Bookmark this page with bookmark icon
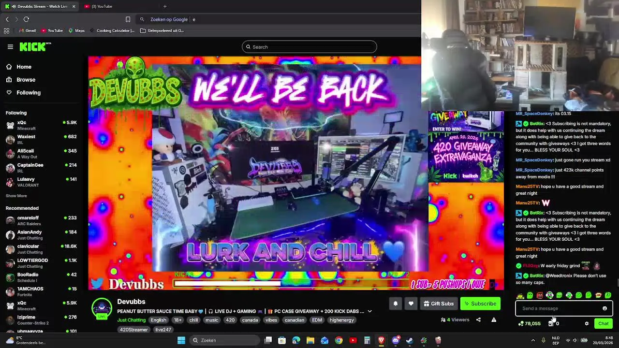Image resolution: width=619 pixels, height=348 pixels. 128,19
